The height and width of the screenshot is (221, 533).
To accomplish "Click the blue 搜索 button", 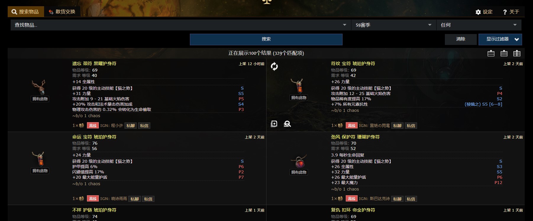I will click(x=266, y=39).
